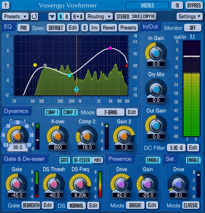Image resolution: width=205 pixels, height=213 pixels.
Task: Click the redo arrow icon
Action: [x=43, y=16]
